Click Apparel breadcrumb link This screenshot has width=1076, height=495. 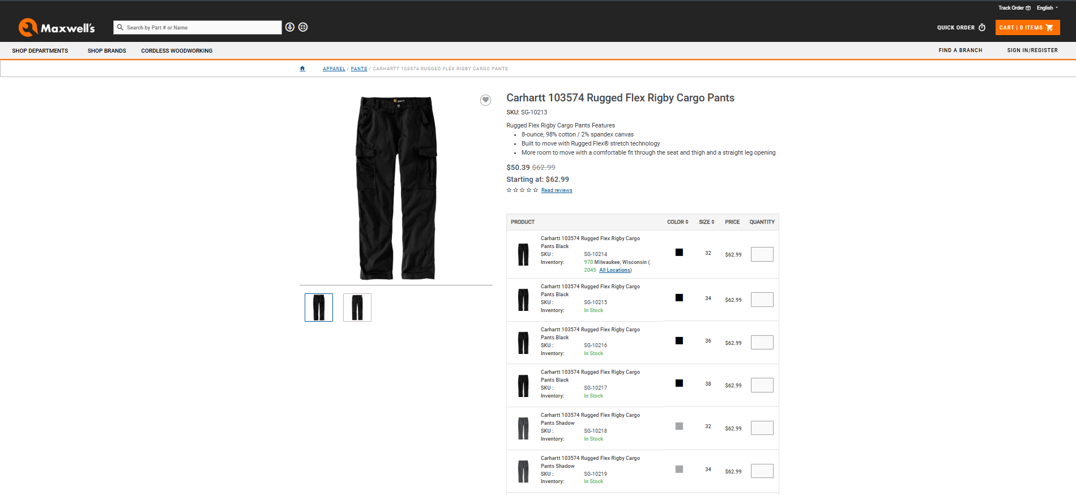coord(334,69)
